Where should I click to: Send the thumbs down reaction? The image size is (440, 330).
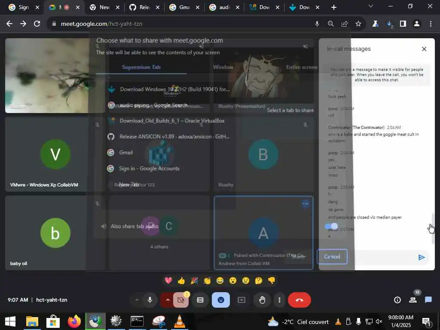click(x=272, y=280)
